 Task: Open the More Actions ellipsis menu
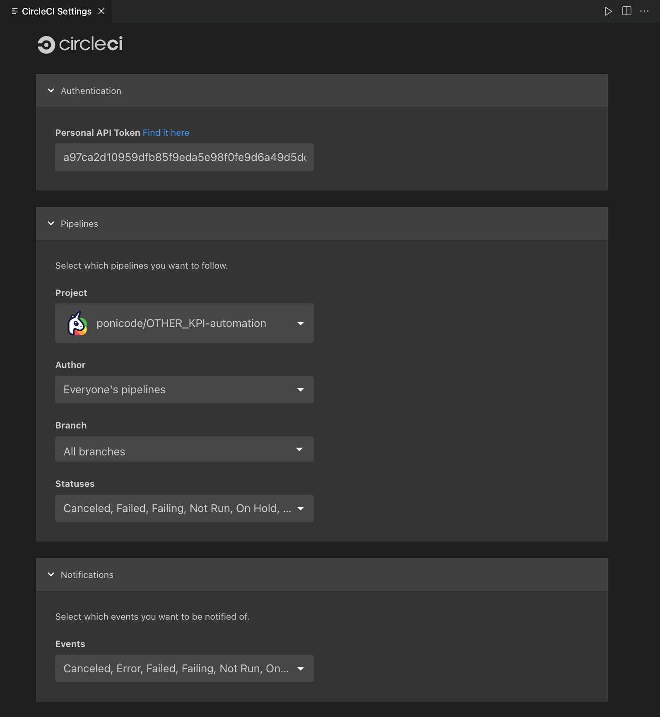click(644, 11)
